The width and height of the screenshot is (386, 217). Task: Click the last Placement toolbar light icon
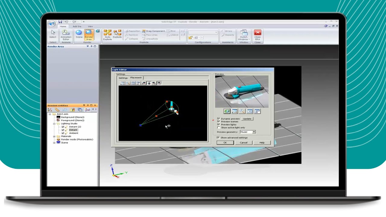coord(160,83)
